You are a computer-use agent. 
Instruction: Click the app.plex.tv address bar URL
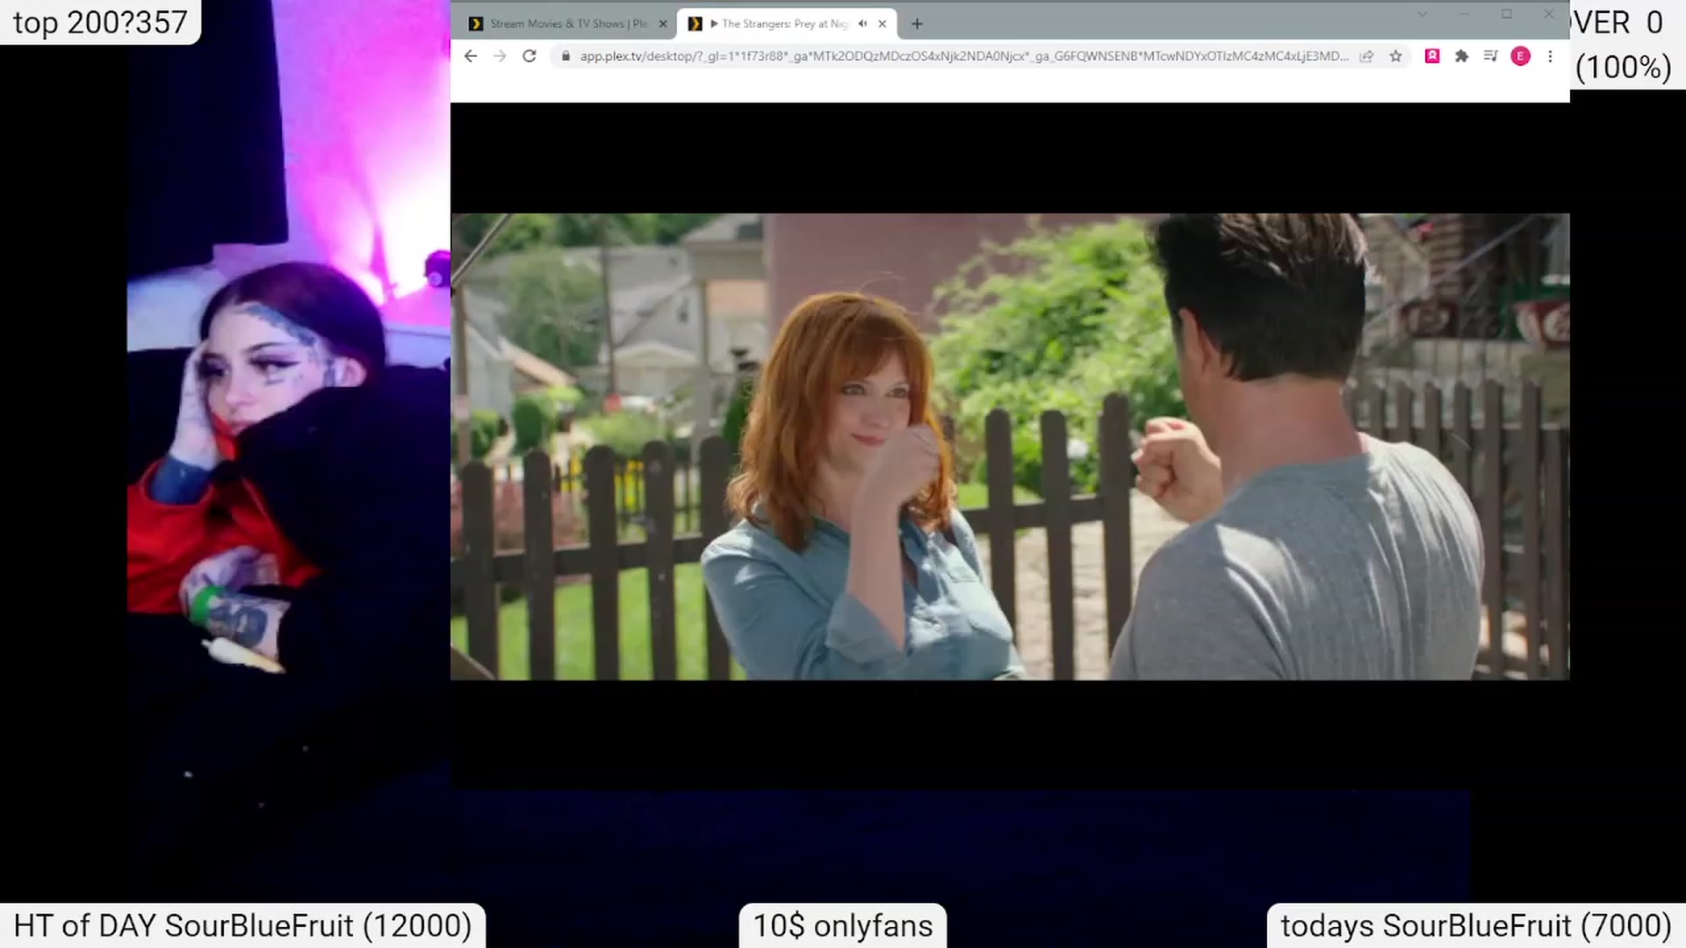coord(963,56)
